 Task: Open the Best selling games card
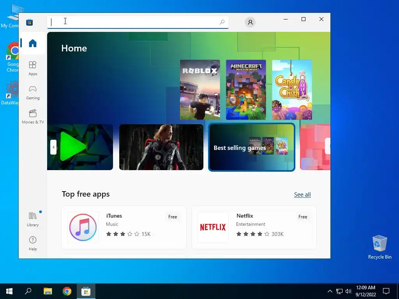(x=252, y=147)
